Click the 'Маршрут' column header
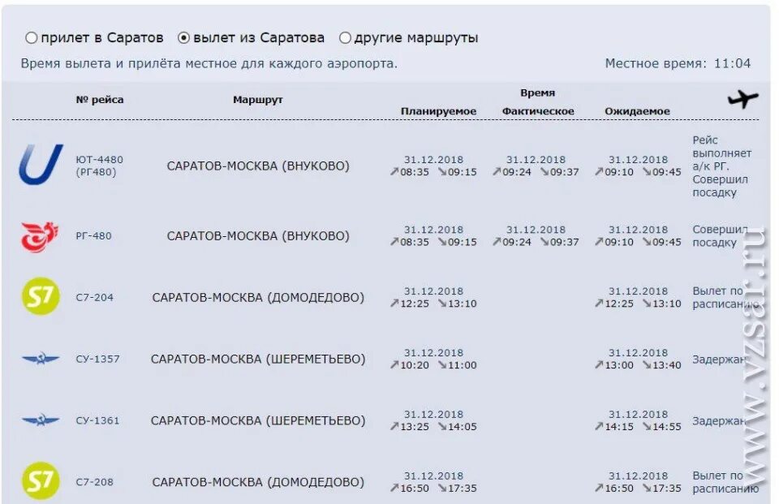779x504 pixels. 258,100
